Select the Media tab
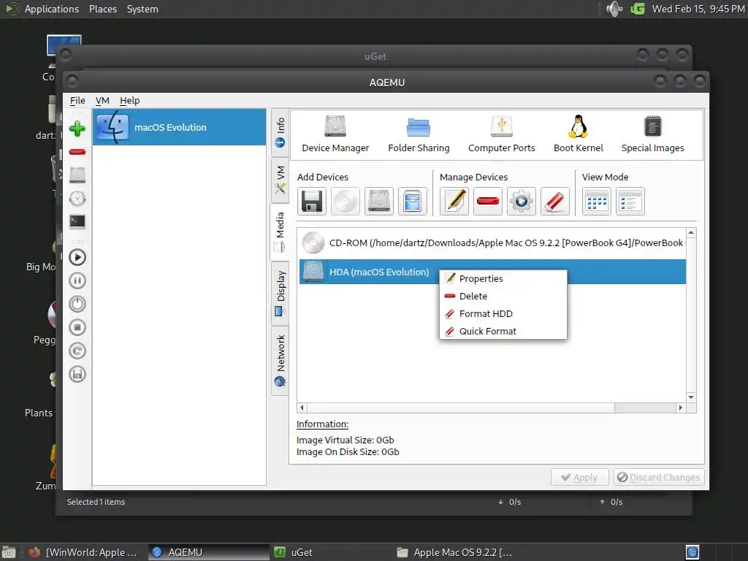 (x=280, y=232)
